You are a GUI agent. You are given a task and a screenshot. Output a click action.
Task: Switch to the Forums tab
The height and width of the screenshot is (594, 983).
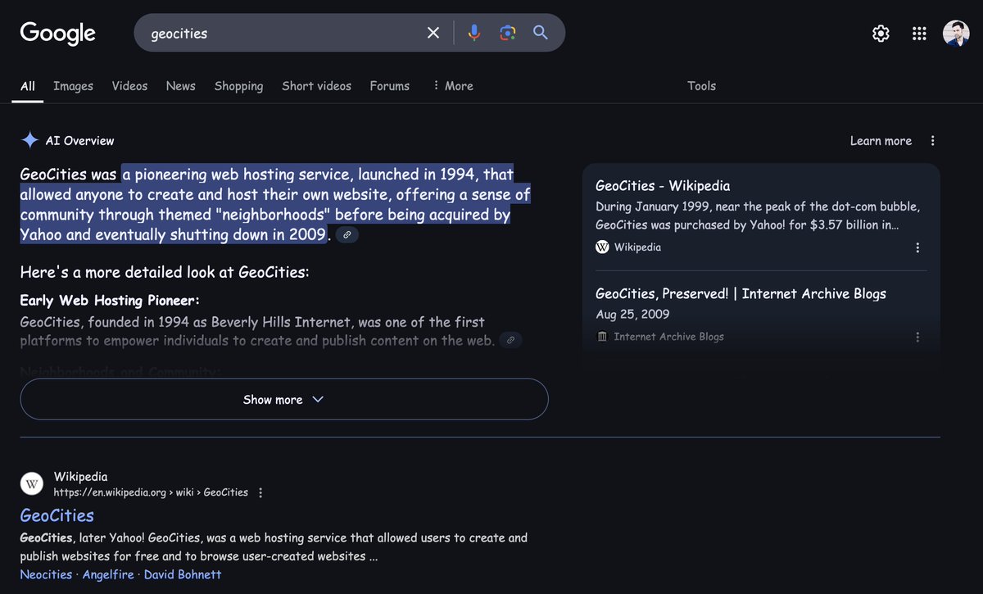[389, 86]
